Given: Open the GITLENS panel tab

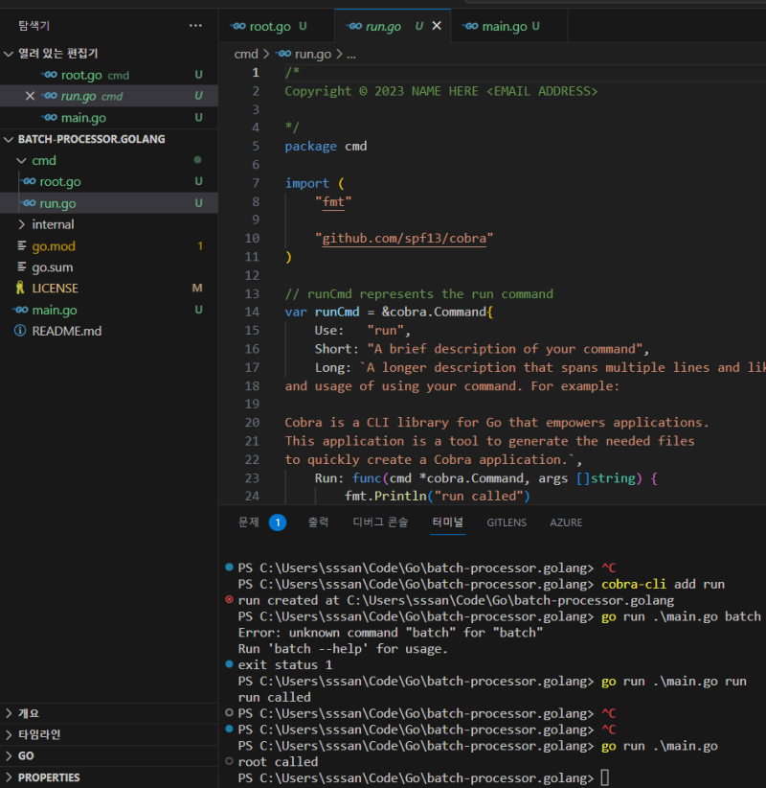Looking at the screenshot, I should (506, 522).
